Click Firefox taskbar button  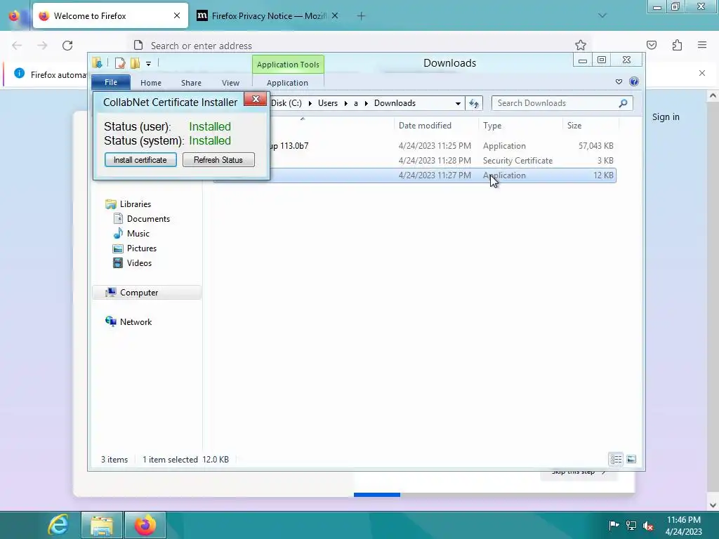click(x=145, y=525)
